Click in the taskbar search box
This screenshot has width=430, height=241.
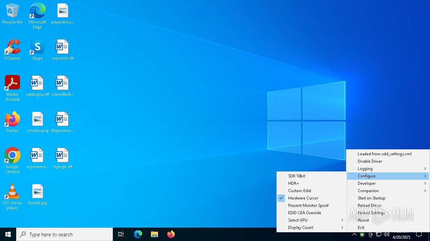[64, 234]
